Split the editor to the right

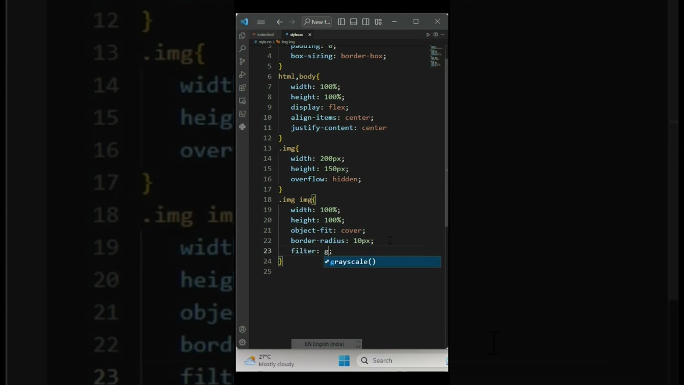436,34
